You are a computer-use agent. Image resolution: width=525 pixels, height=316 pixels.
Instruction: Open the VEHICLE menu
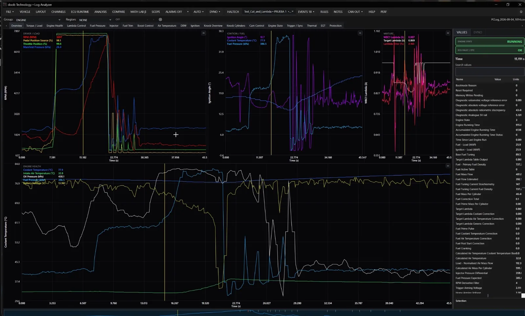click(x=25, y=12)
